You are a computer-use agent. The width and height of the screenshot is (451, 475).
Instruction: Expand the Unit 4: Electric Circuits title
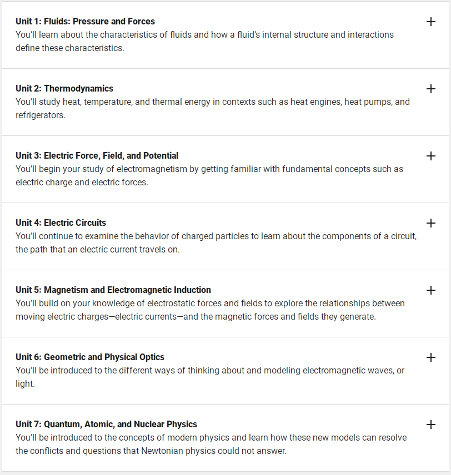coord(61,223)
